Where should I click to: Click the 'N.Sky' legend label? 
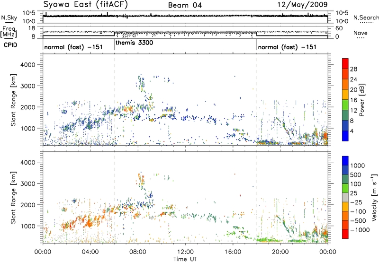pos(9,17)
